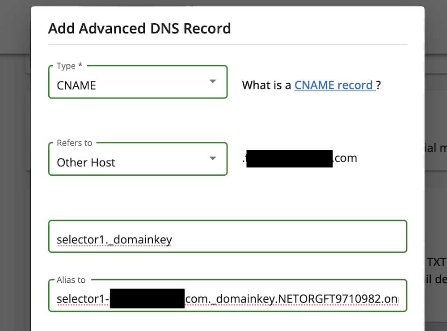The height and width of the screenshot is (331, 447).
Task: Click into the Alias to field
Action: 227,298
